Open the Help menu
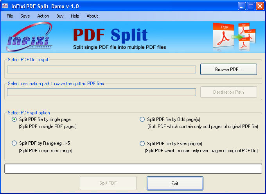This screenshot has height=194, width=266. pos(75,16)
